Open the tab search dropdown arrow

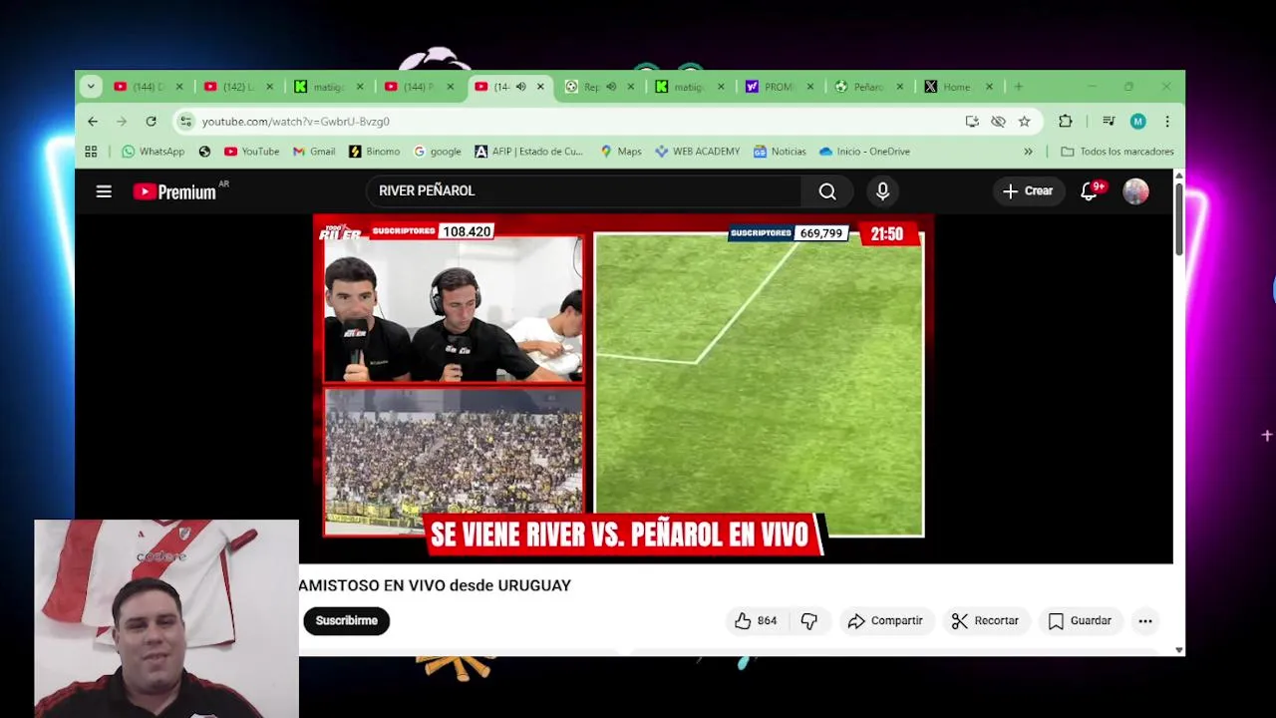tap(91, 87)
